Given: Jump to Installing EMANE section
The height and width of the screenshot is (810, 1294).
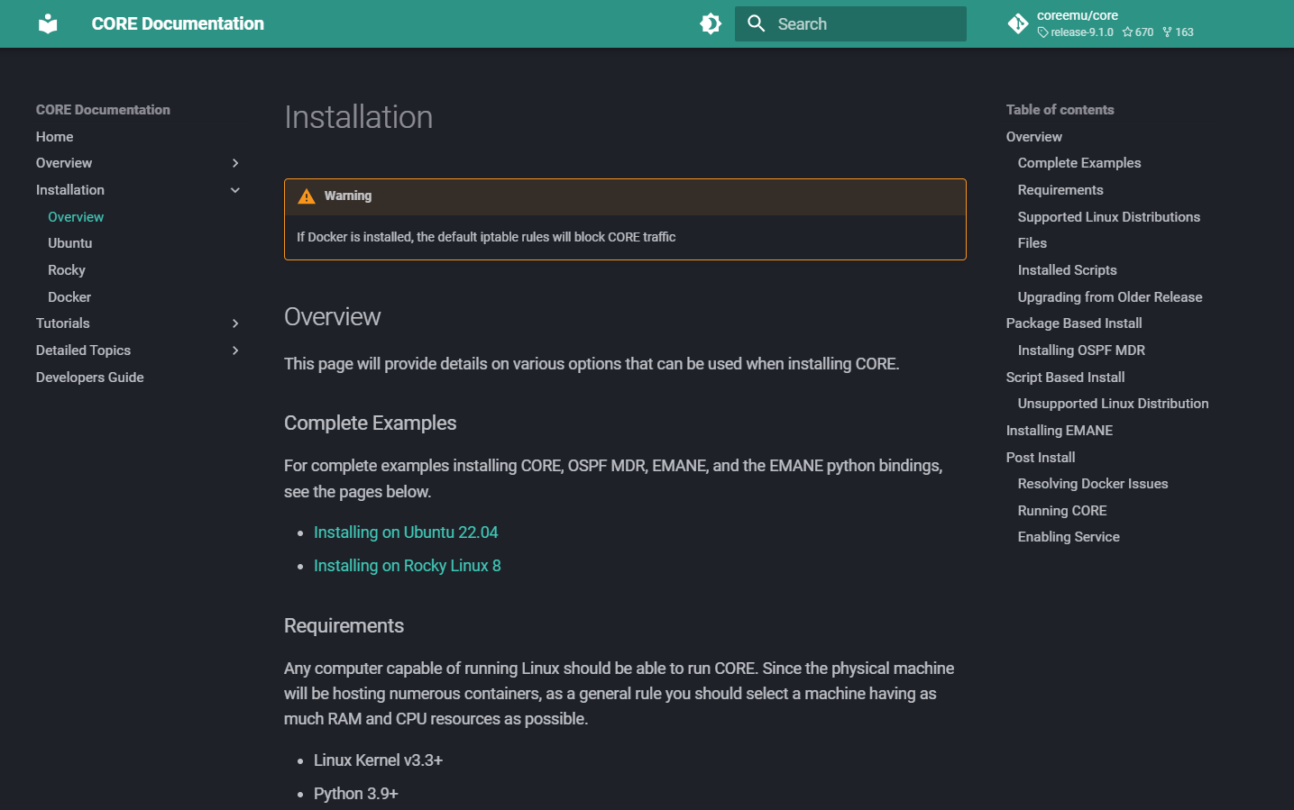Looking at the screenshot, I should click(1060, 431).
